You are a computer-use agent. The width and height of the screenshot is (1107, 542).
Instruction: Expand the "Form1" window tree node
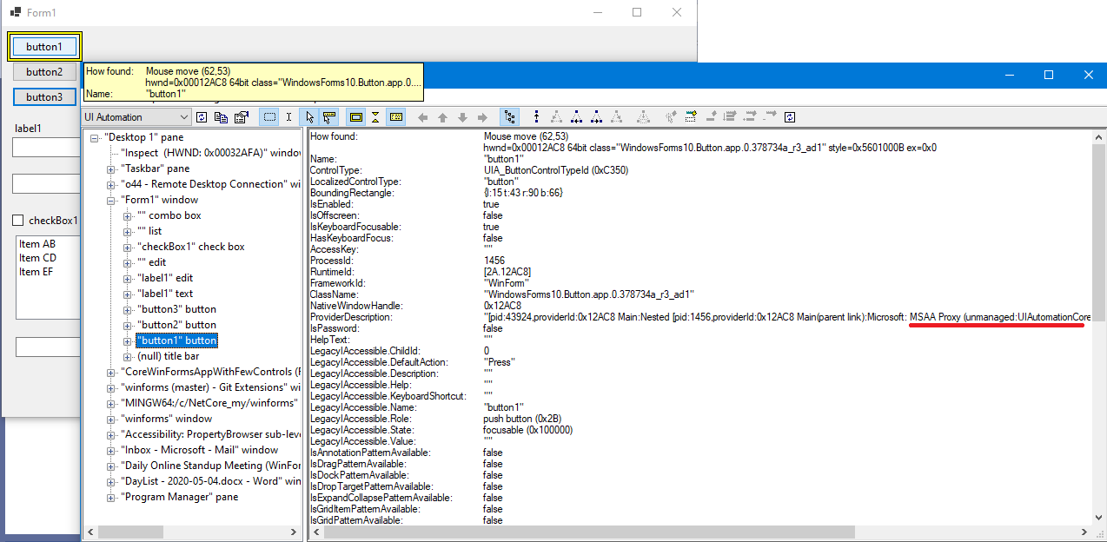109,200
